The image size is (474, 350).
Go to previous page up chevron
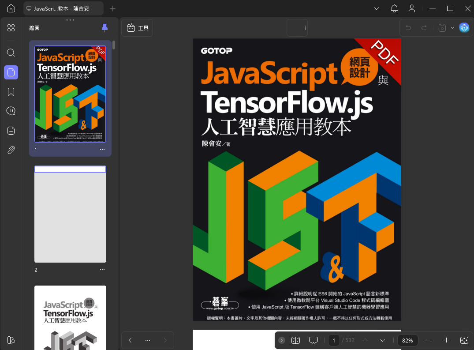(x=365, y=340)
